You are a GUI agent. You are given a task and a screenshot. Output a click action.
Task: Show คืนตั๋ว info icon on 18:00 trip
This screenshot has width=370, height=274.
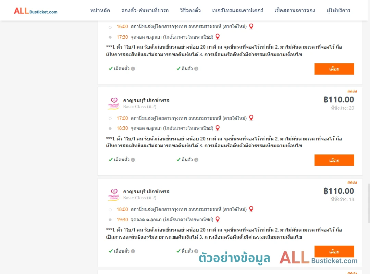click(x=196, y=251)
